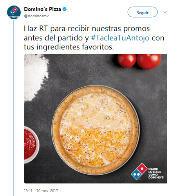Follow the account with Seguir button

click(143, 12)
